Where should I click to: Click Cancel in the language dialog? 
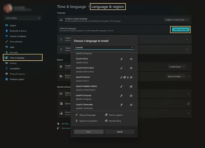119,132
